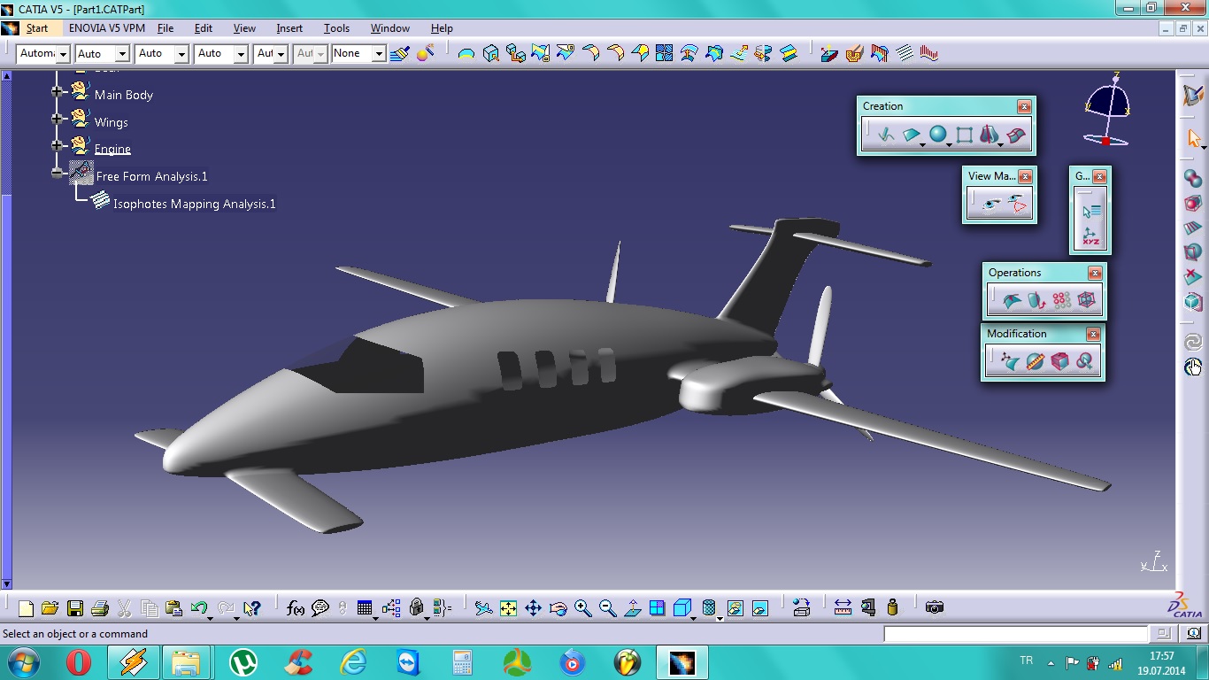Open Internet Explorer from the taskbar
Screen dimensions: 1209x680
(353, 662)
